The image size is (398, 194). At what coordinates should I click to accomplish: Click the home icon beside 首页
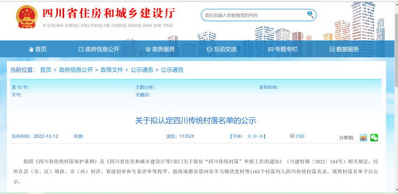pyautogui.click(x=31, y=49)
